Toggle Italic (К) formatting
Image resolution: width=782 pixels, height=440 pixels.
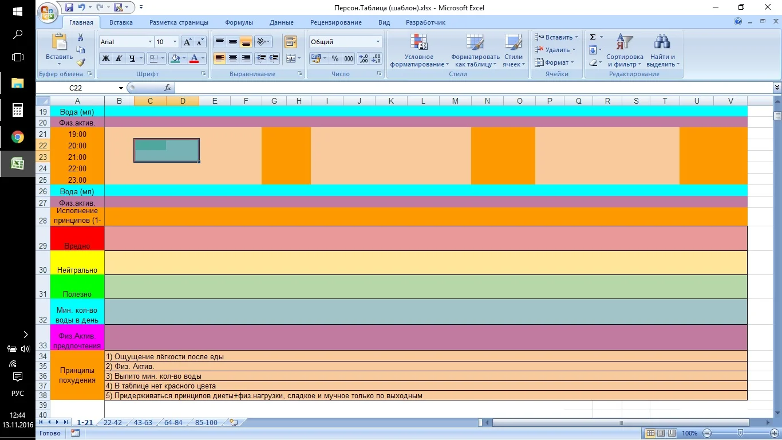119,58
